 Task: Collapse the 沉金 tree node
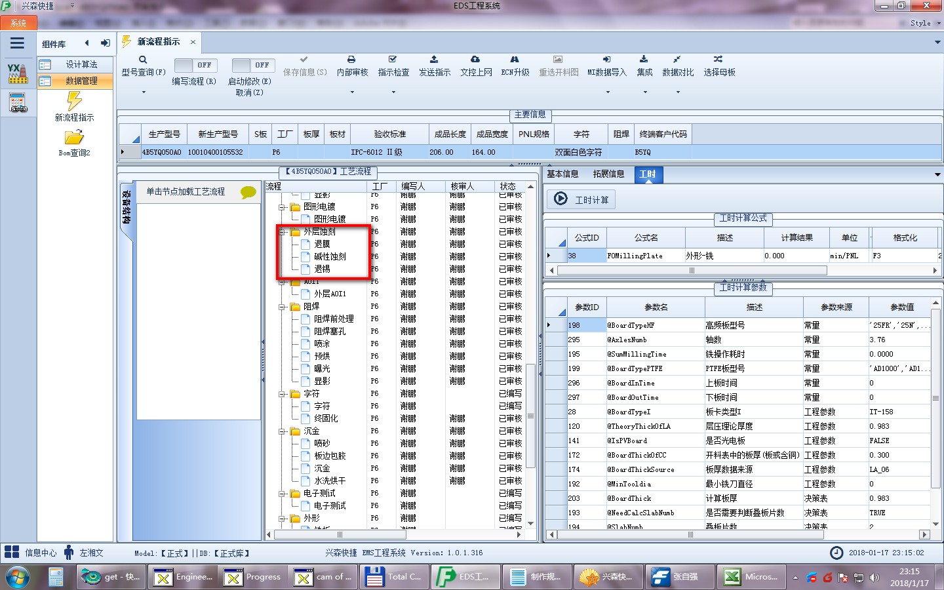pyautogui.click(x=282, y=431)
